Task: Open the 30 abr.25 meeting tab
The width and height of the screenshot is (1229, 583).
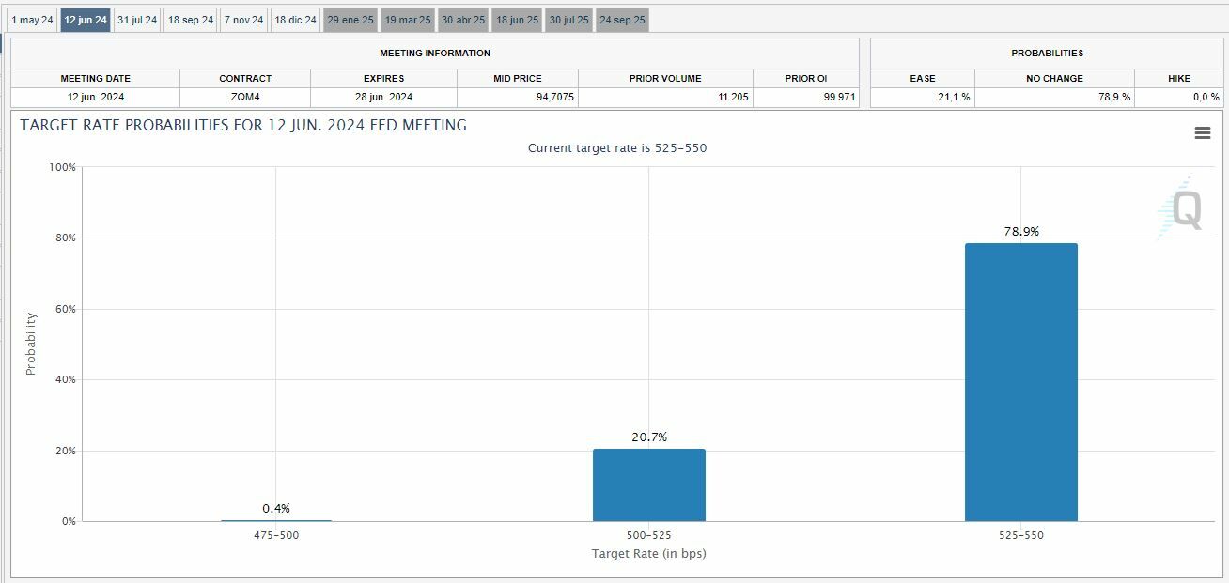Action: click(x=463, y=20)
